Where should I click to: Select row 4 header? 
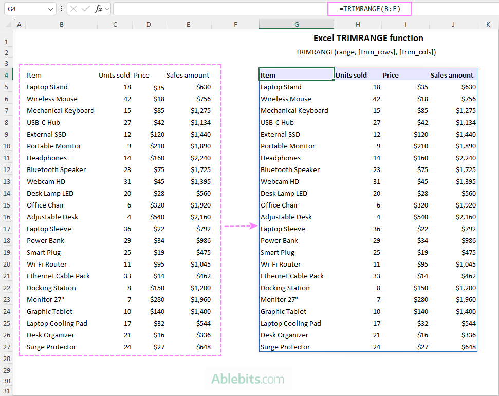point(7,75)
